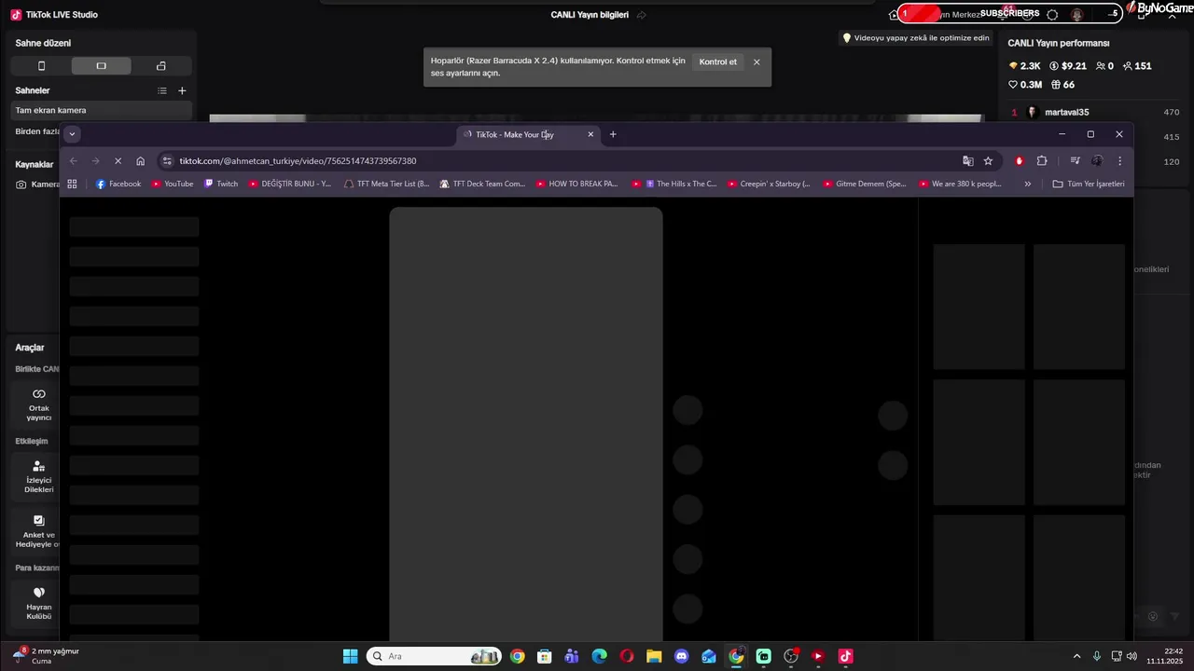Open HOW TO BREAK PA... bookmark
The width and height of the screenshot is (1194, 671).
click(x=577, y=185)
